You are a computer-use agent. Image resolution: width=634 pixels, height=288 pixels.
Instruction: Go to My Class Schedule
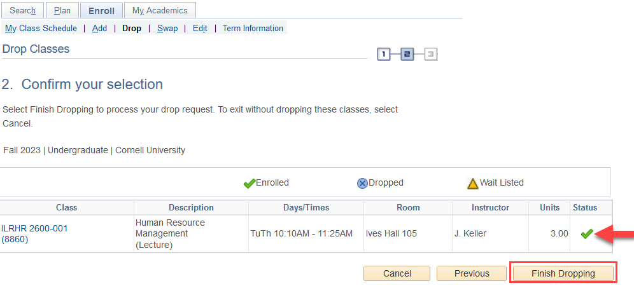(41, 28)
